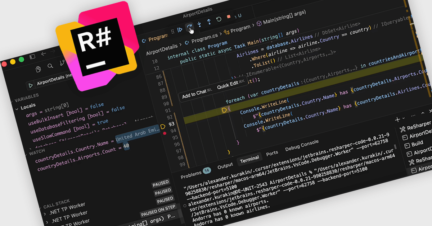The image size is (432, 226).
Task: Click the Program.cs breadcrumb
Action: point(204,39)
